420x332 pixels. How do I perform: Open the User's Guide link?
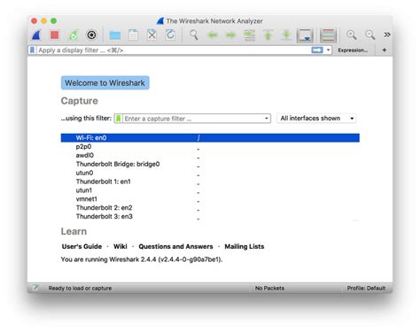pos(82,246)
